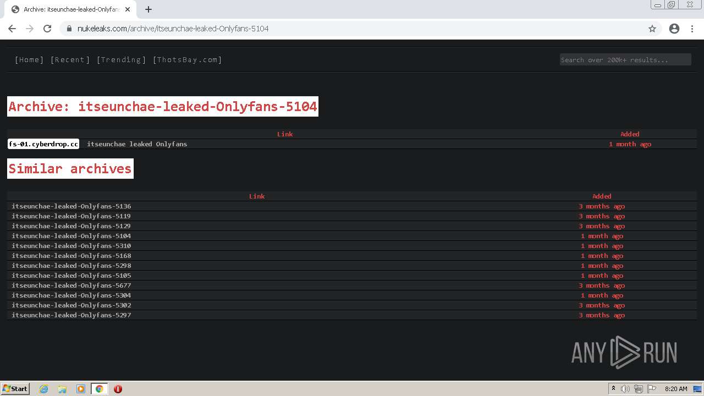Open the File Explorer taskbar icon
The width and height of the screenshot is (704, 396).
(x=62, y=389)
